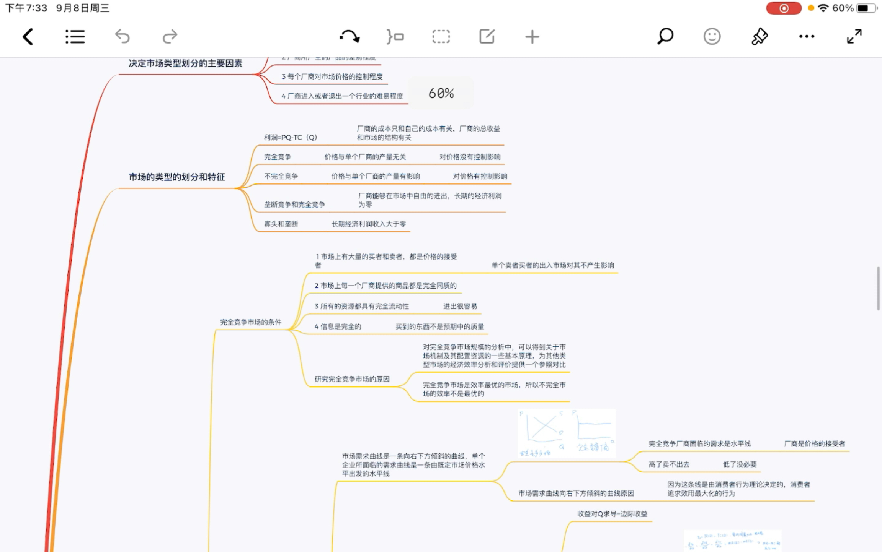This screenshot has width=882, height=552.
Task: Select node 利润=PQ-TC（Q）
Action: click(x=291, y=137)
